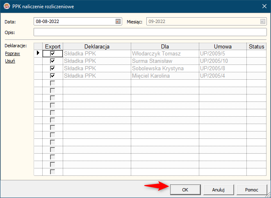Click the Dla column header
Screen dimensions: 271x198
(x=165, y=46)
